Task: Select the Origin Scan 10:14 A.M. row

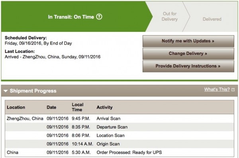Action: [119, 144]
